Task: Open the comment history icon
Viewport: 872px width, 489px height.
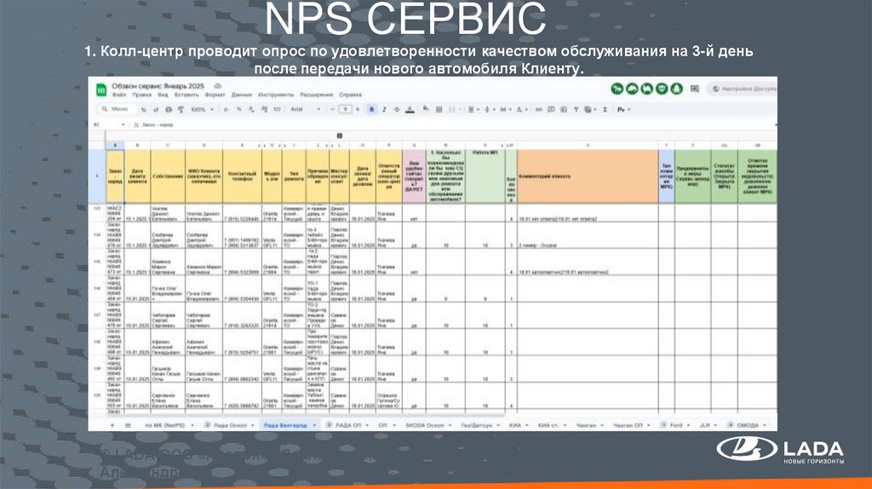Action: [695, 89]
